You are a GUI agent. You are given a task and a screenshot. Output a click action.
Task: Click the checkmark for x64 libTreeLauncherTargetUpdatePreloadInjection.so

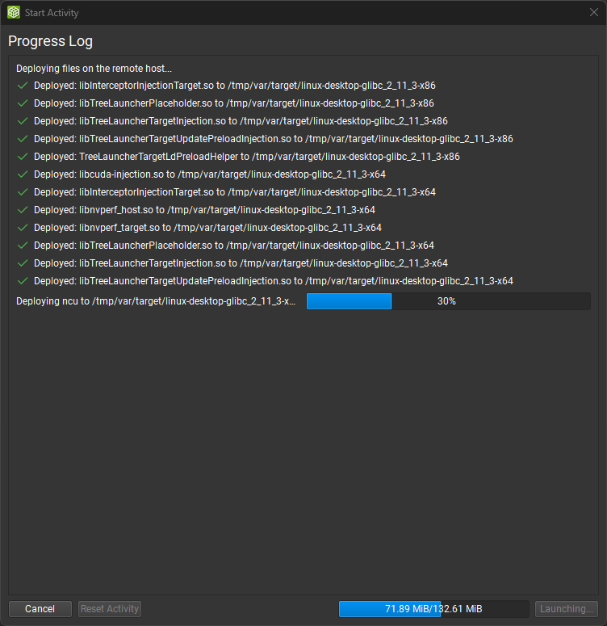click(23, 281)
